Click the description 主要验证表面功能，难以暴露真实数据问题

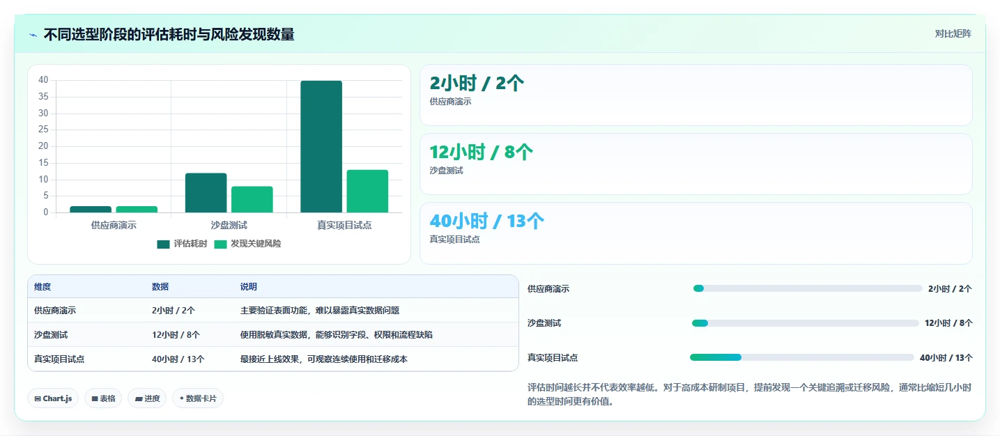click(320, 311)
